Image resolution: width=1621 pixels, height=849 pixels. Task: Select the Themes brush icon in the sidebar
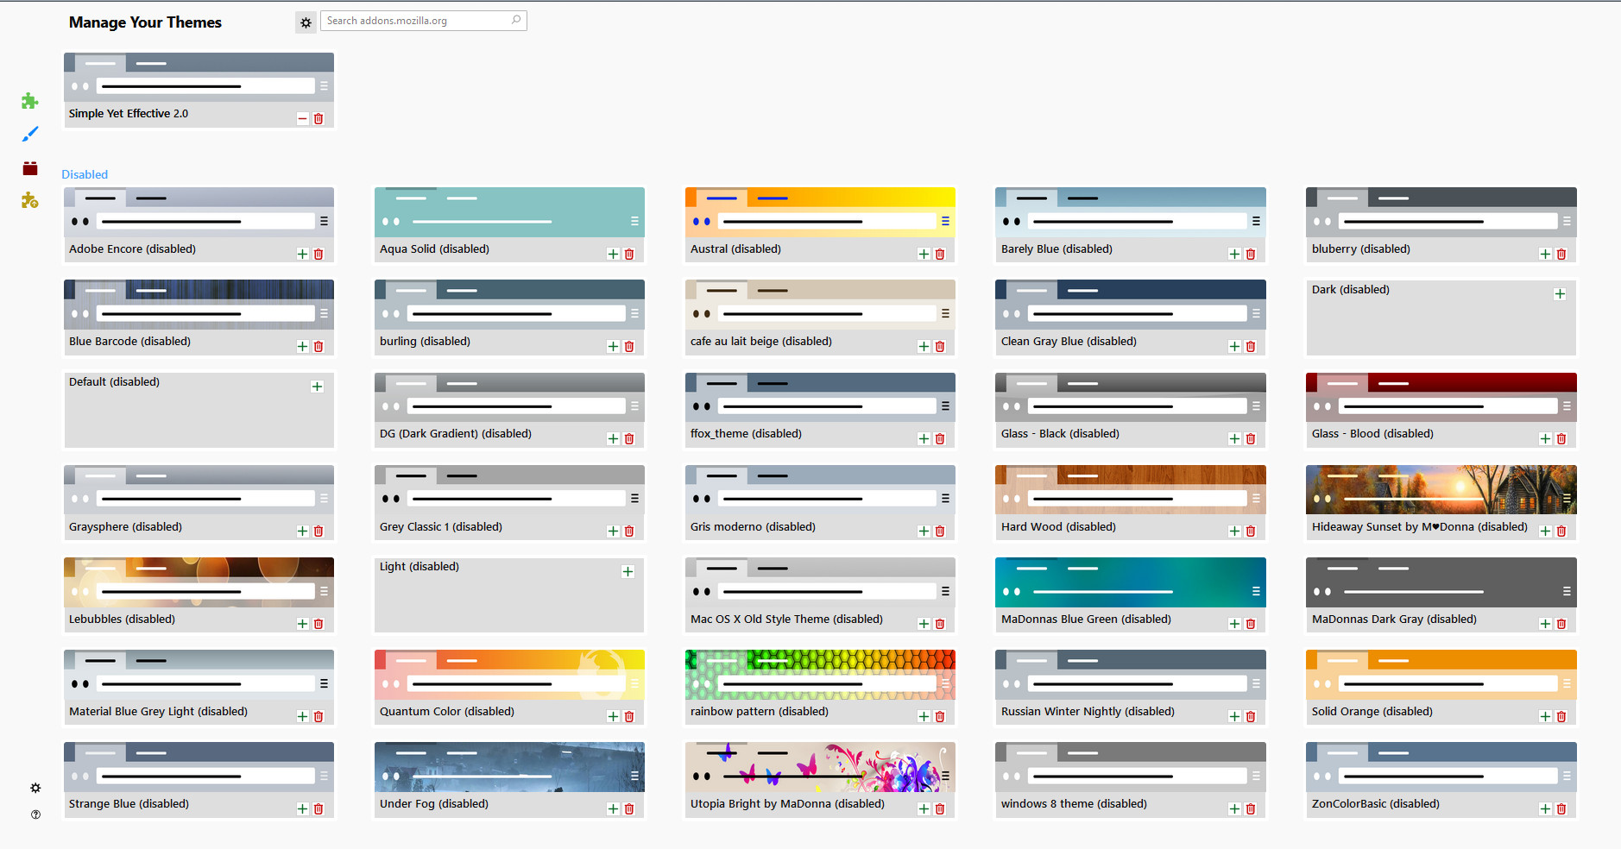click(29, 134)
